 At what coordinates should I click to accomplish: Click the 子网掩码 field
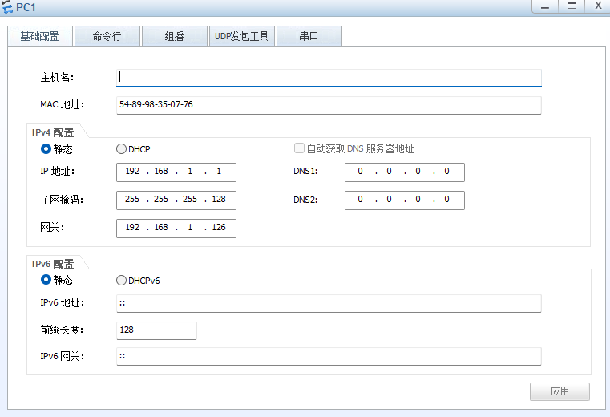click(176, 200)
